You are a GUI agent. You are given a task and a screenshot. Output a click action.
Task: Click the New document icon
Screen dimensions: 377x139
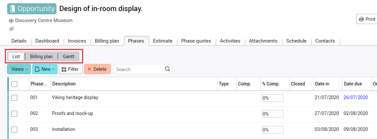pos(37,69)
